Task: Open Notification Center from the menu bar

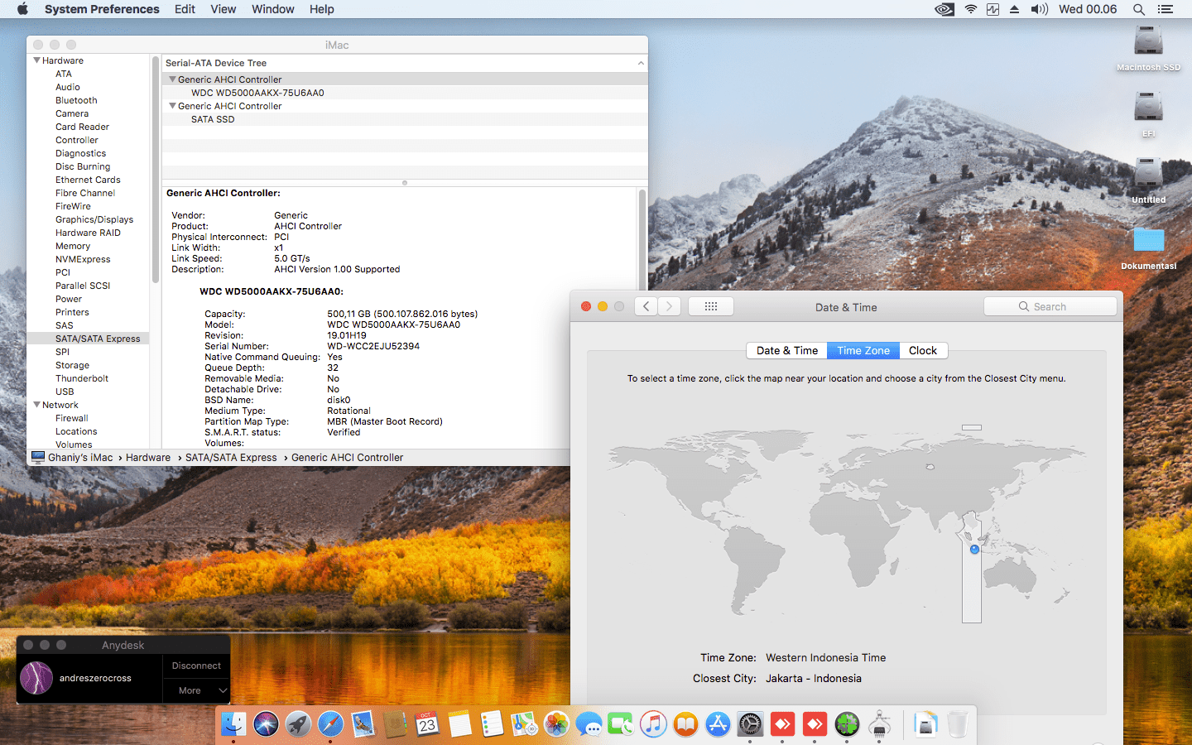Action: point(1166,9)
